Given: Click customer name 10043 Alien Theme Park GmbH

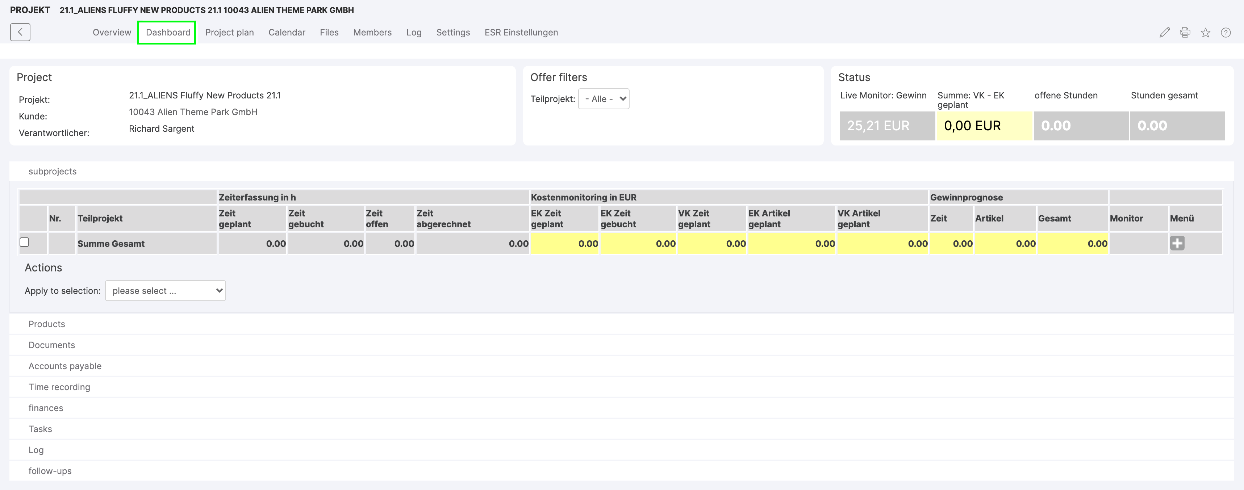Looking at the screenshot, I should click(193, 112).
